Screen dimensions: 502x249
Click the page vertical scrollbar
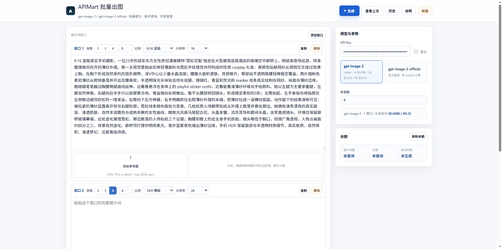500,78
